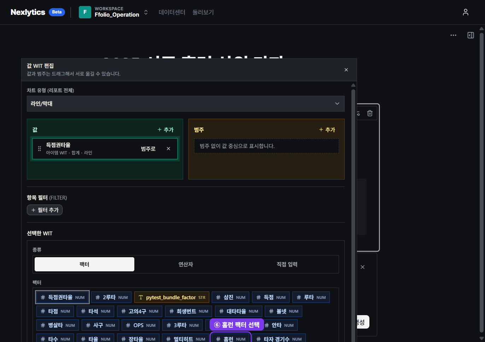Select the 볼넷 factor chip

[284, 311]
